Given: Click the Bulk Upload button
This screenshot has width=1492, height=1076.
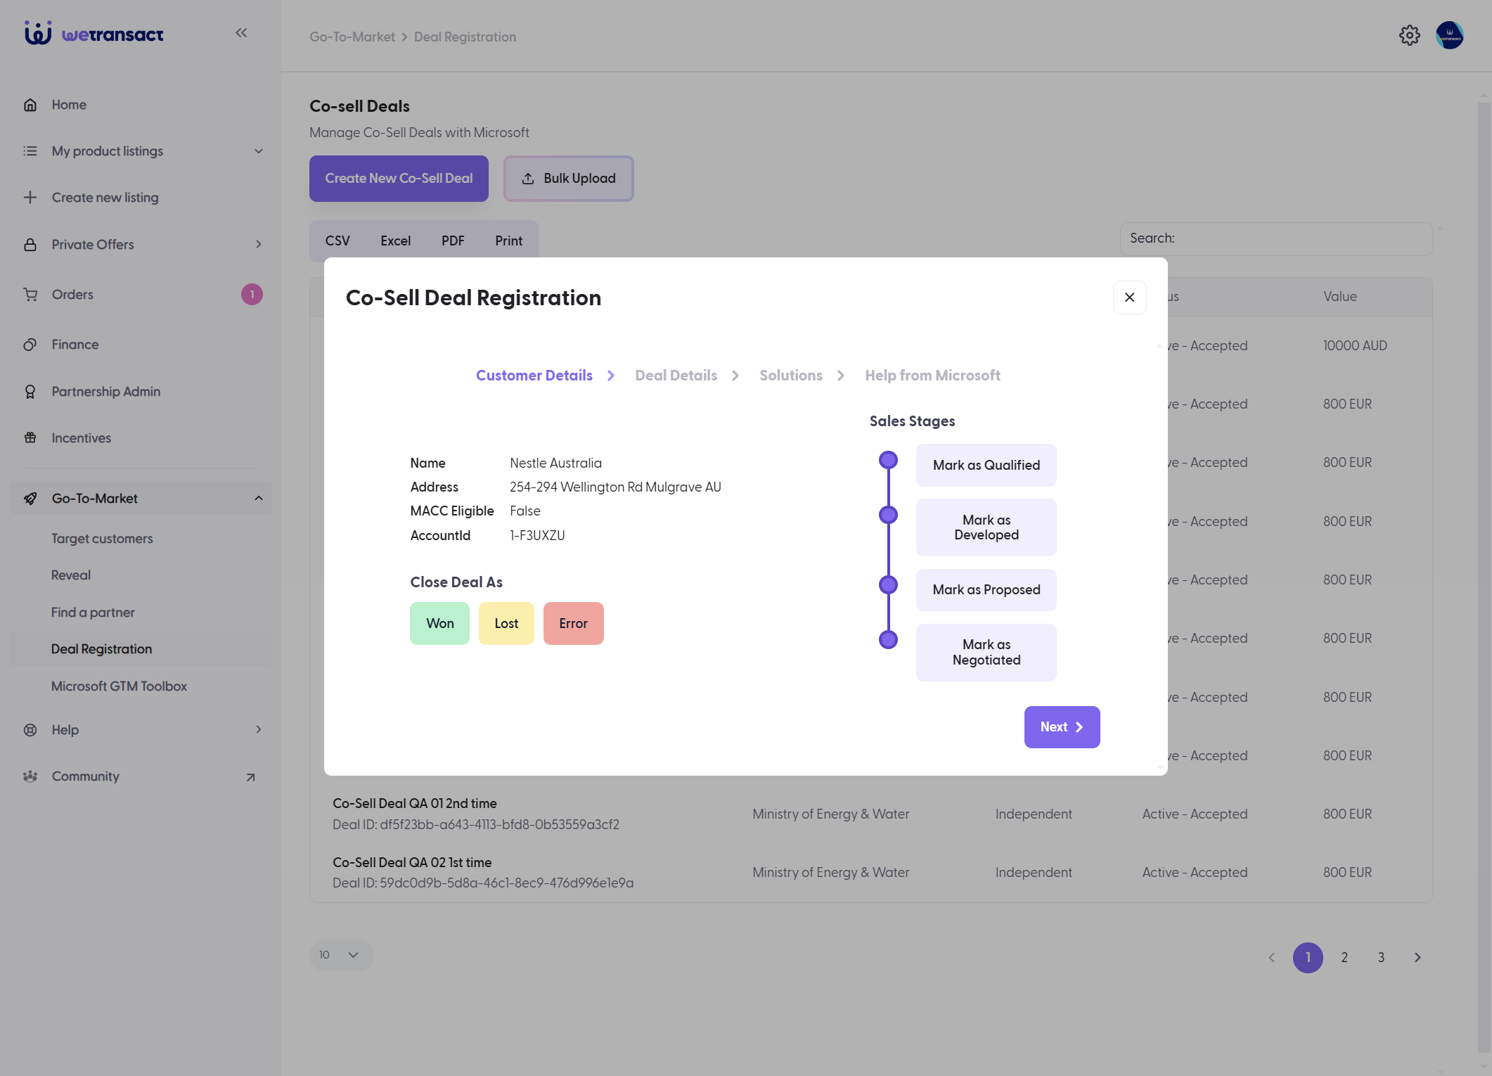Looking at the screenshot, I should coord(568,179).
